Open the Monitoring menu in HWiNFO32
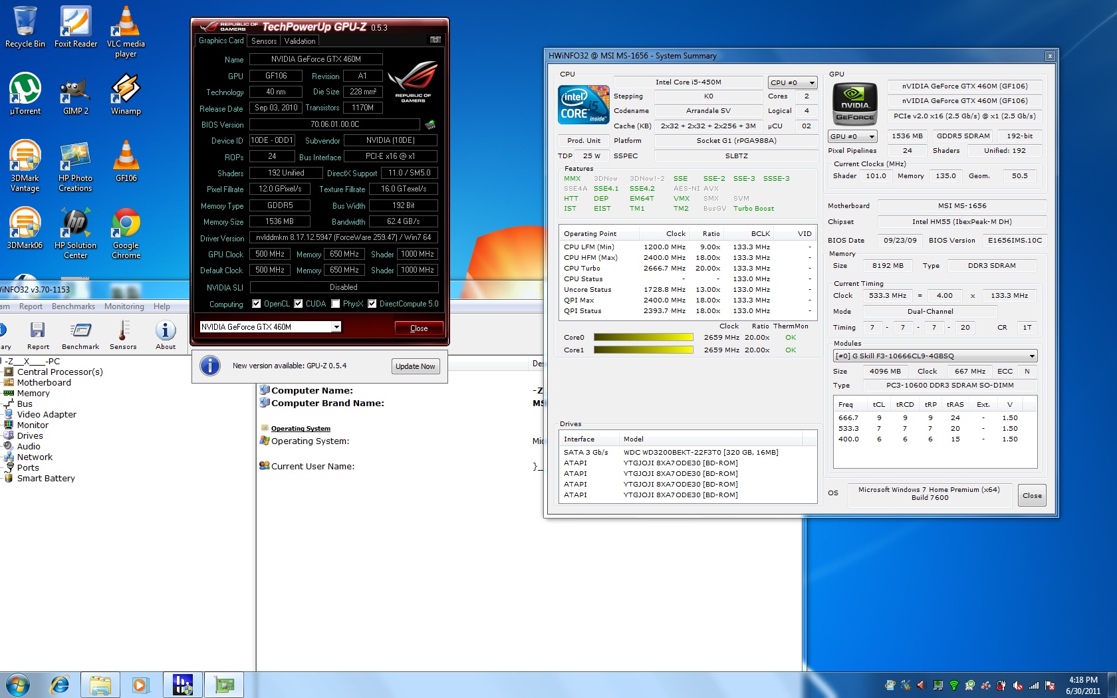The image size is (1117, 698). tap(124, 306)
